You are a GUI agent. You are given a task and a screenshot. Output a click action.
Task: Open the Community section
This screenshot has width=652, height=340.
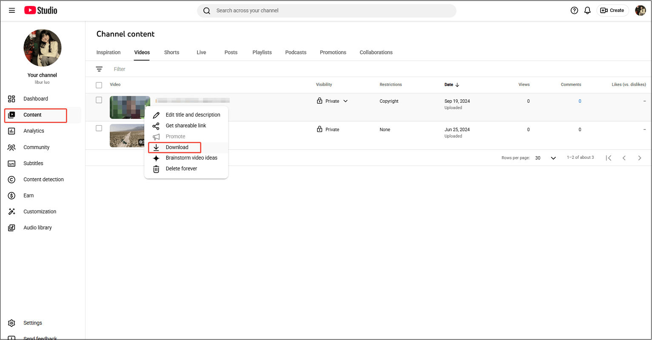click(37, 147)
